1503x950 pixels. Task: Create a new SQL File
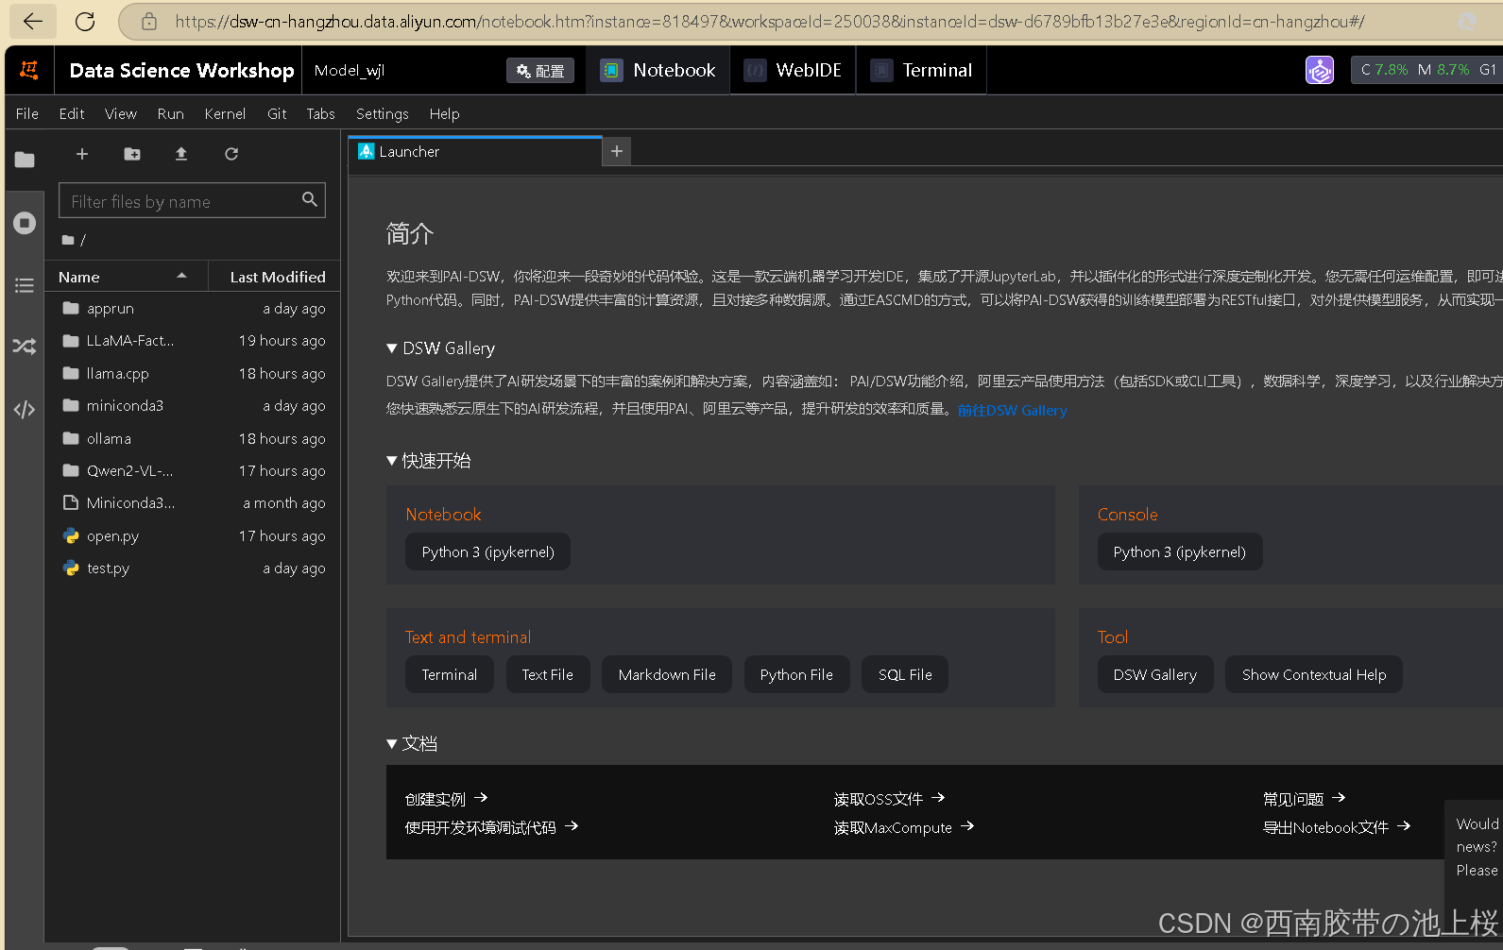point(905,675)
